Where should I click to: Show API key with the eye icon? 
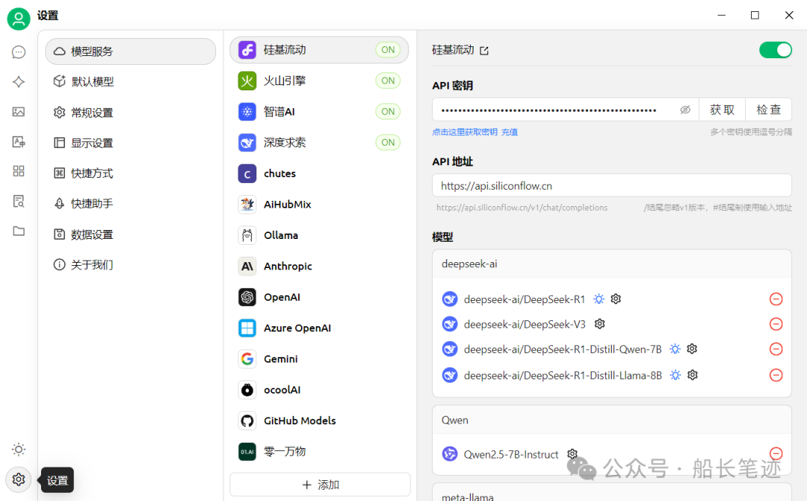click(x=685, y=110)
